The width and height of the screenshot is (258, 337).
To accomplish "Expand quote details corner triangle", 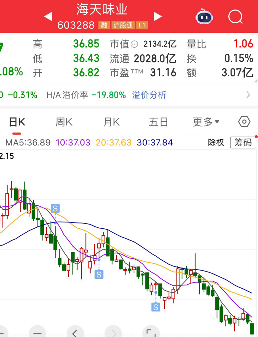I will pos(256,81).
